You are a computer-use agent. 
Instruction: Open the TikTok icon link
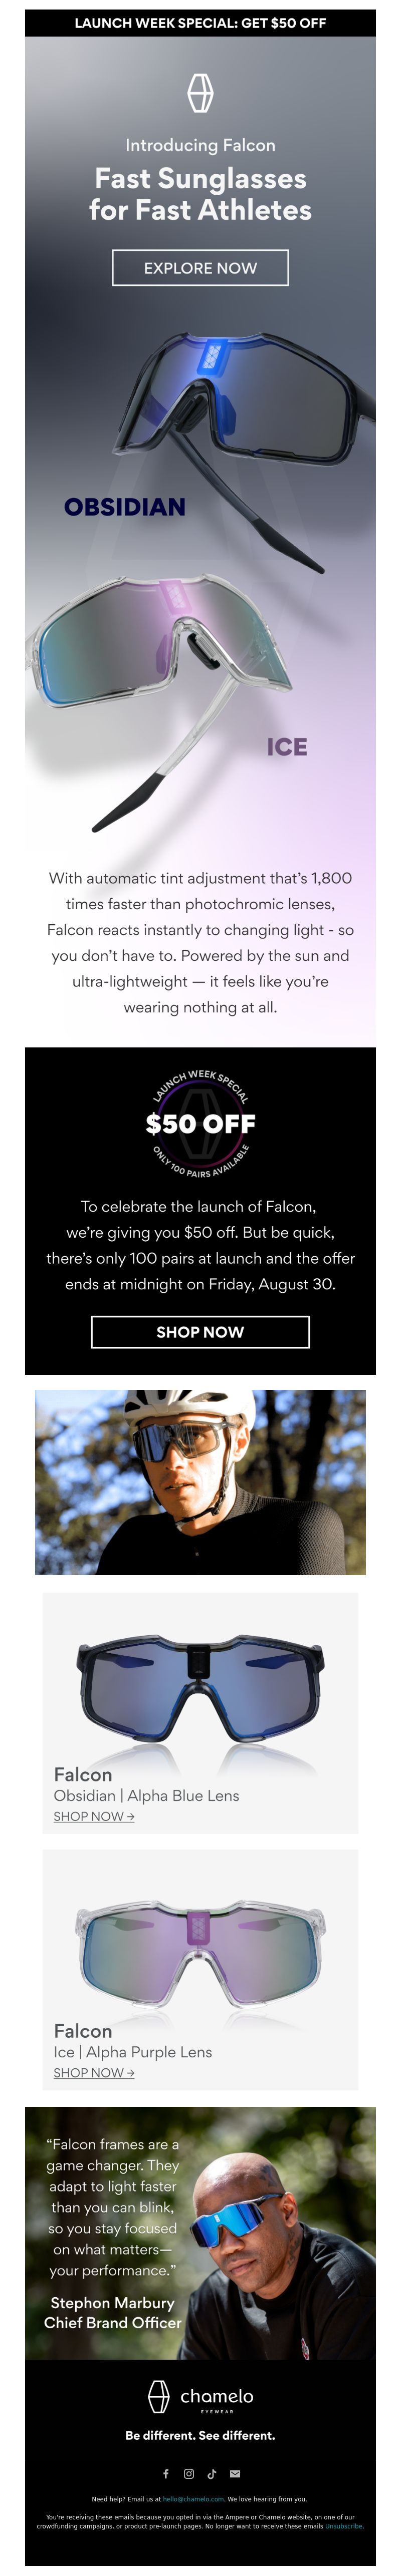[x=211, y=2474]
